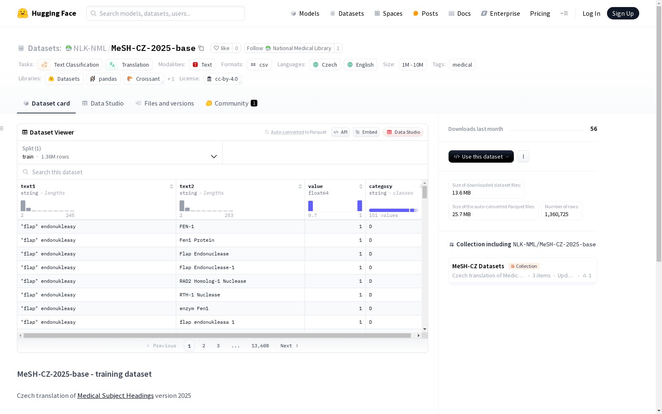
Task: Click the heart like button
Action: tap(221, 48)
